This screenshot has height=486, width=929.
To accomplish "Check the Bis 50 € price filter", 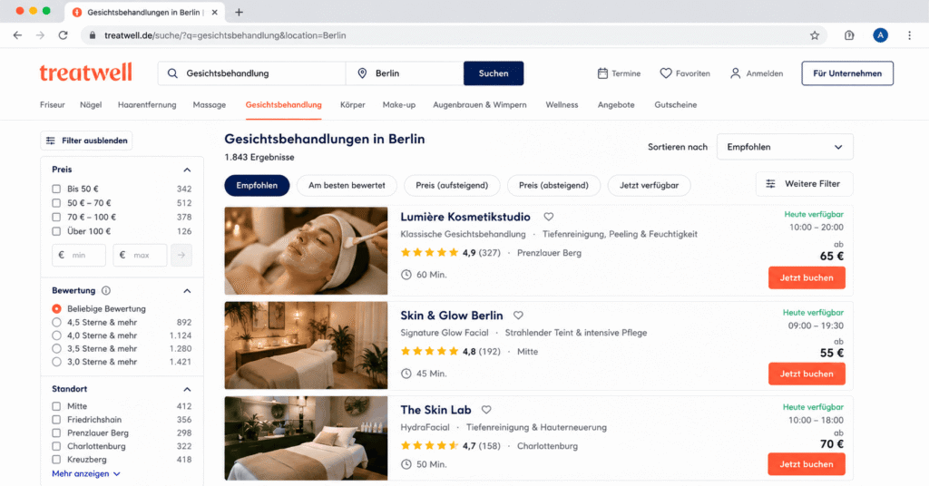I will pos(56,189).
